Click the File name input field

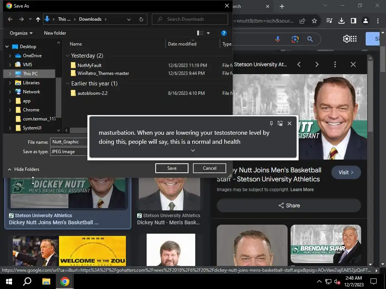coord(69,142)
